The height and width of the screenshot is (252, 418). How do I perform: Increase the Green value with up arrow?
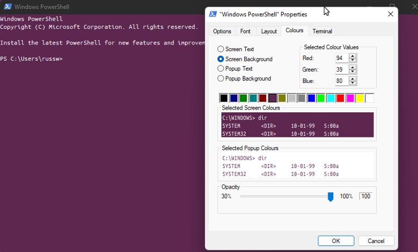353,67
